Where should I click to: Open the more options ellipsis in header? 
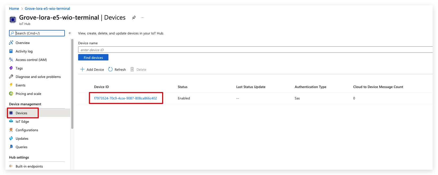click(142, 17)
